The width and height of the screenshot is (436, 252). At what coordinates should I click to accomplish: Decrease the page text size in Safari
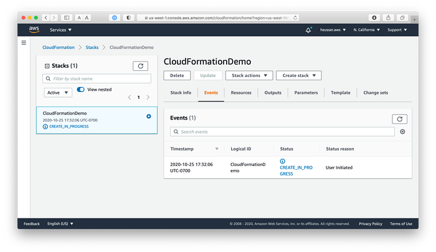click(x=79, y=17)
